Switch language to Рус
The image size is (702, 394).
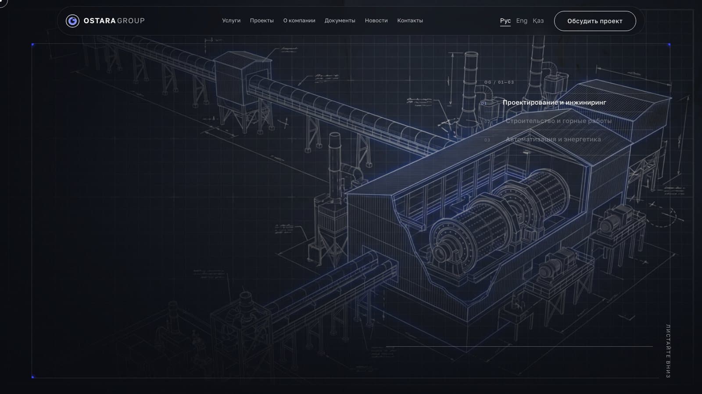point(505,21)
